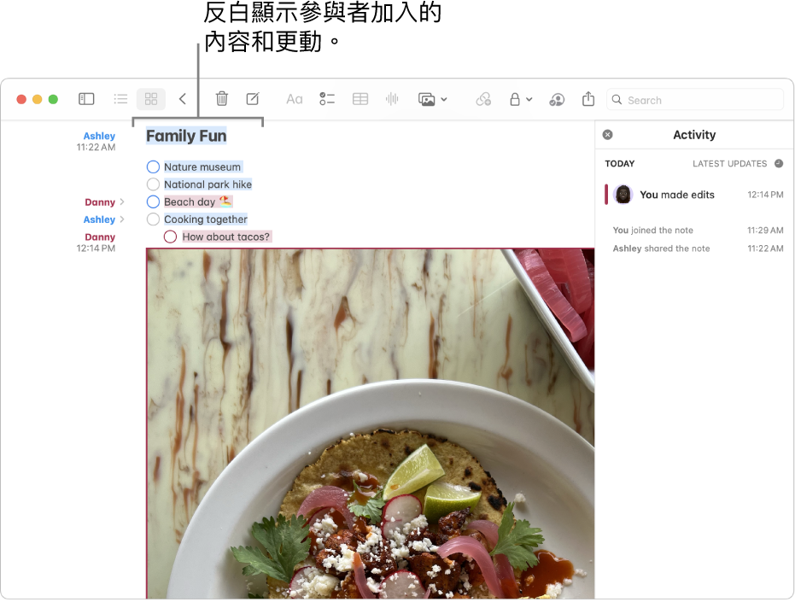
Task: Check off National park hike item
Action: 153,184
